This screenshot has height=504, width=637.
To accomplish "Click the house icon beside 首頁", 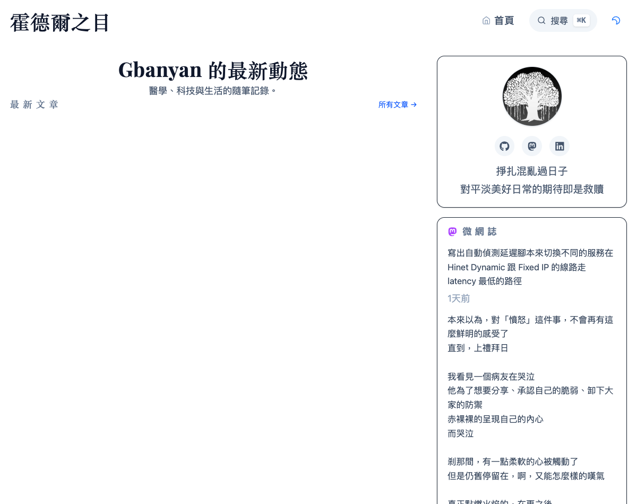I will 486,21.
